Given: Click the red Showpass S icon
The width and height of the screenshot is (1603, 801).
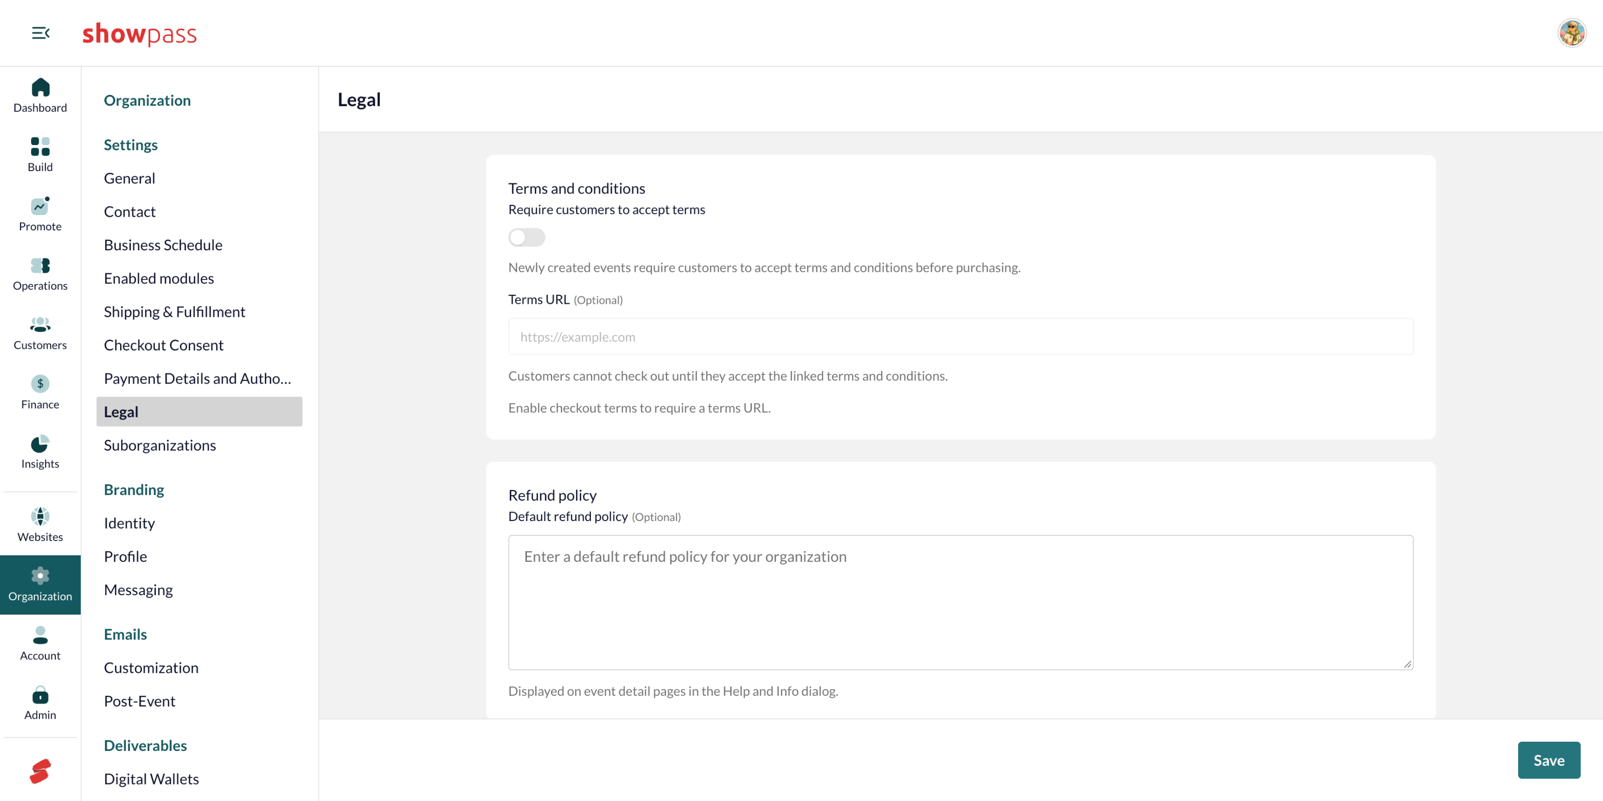Looking at the screenshot, I should (x=40, y=772).
